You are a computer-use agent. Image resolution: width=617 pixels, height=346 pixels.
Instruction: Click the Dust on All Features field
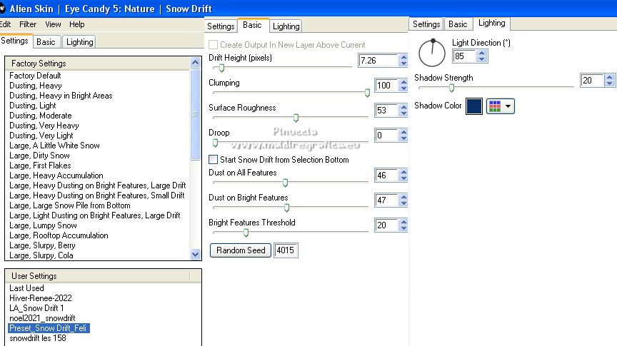click(386, 175)
